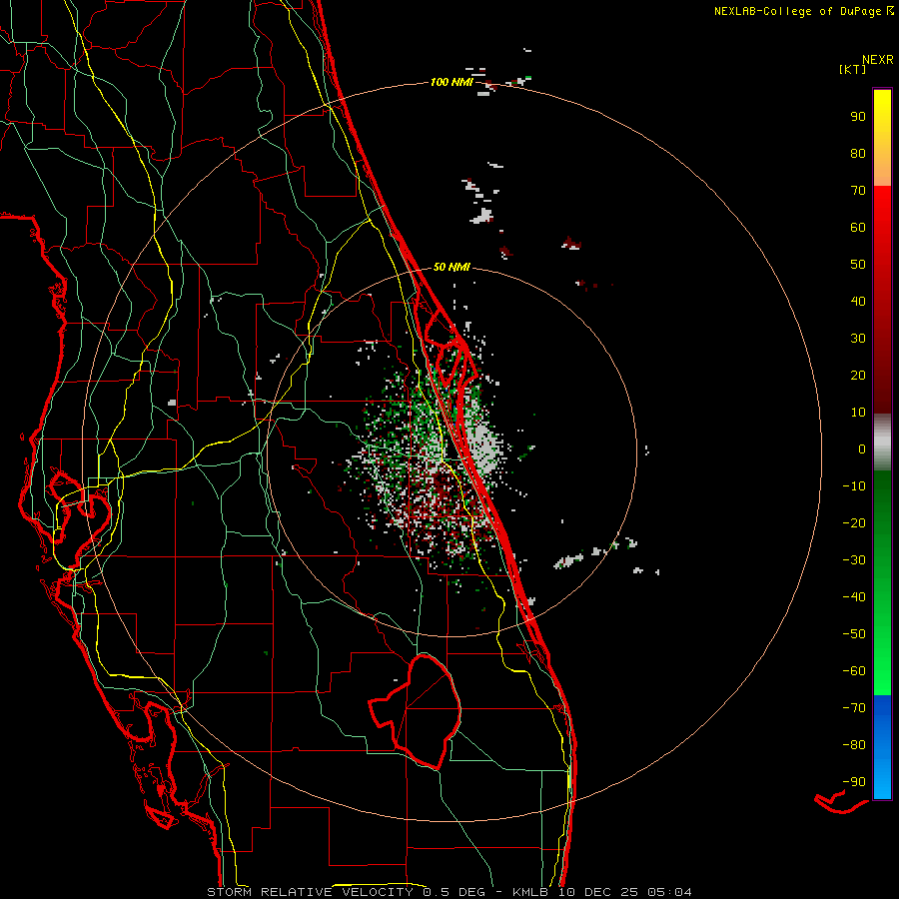Click the -70 value on velocity scale
This screenshot has width=899, height=899.
tap(854, 708)
